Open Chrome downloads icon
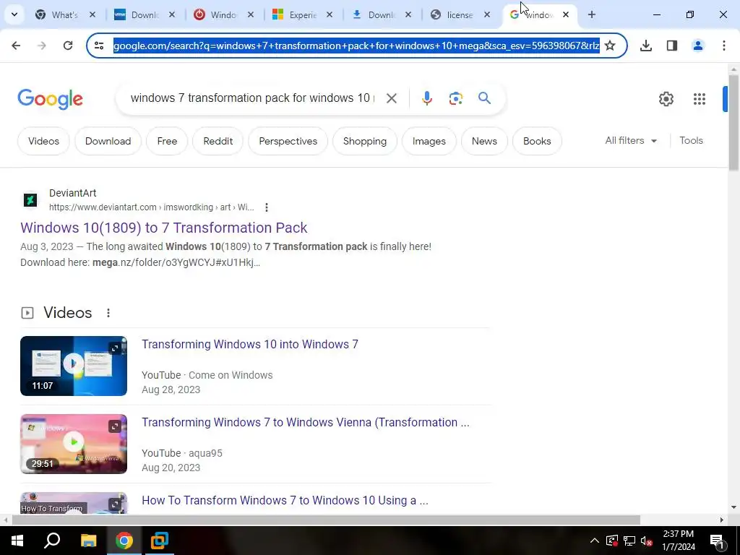This screenshot has height=555, width=740. tap(646, 46)
